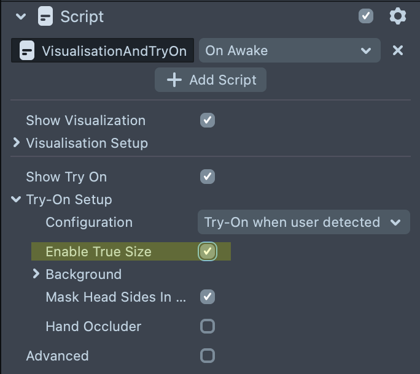Viewport: 420px width, 374px height.
Task: Open the Script settings gear
Action: tap(398, 16)
